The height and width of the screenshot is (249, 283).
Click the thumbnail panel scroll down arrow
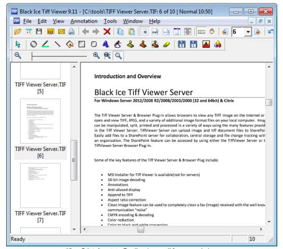coord(74,229)
